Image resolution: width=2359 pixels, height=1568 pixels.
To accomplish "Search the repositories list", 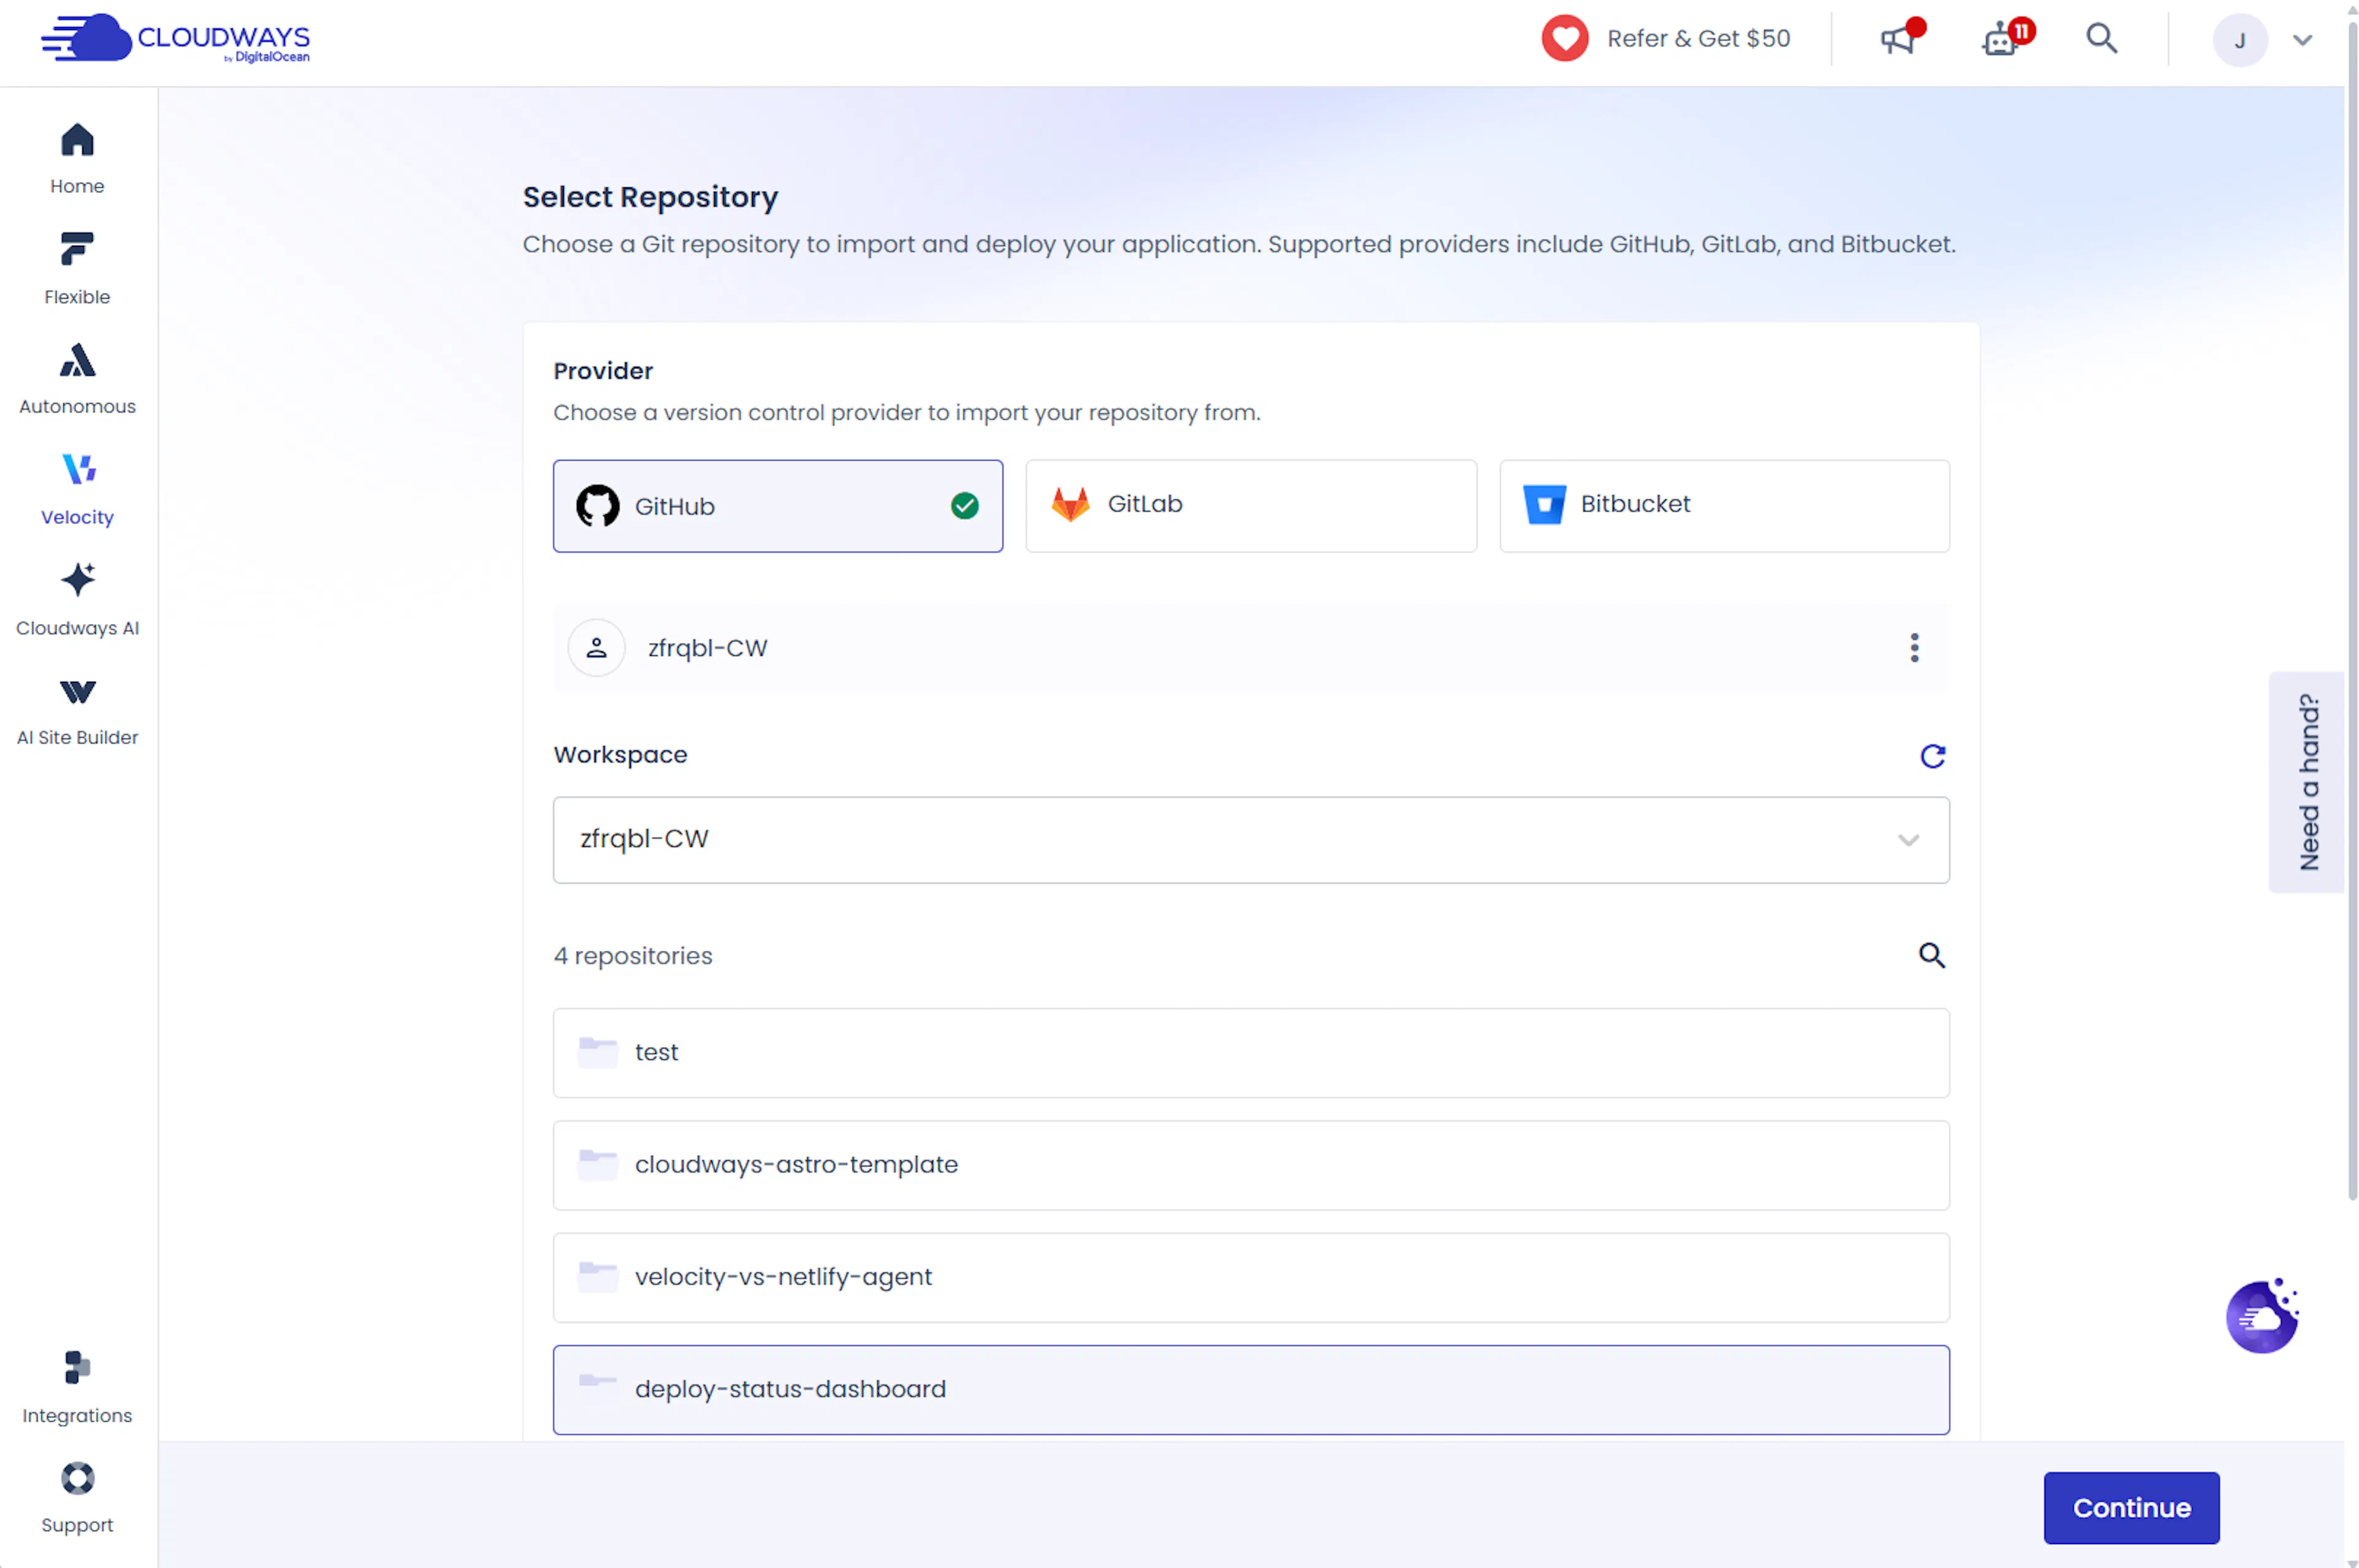I will point(1931,956).
